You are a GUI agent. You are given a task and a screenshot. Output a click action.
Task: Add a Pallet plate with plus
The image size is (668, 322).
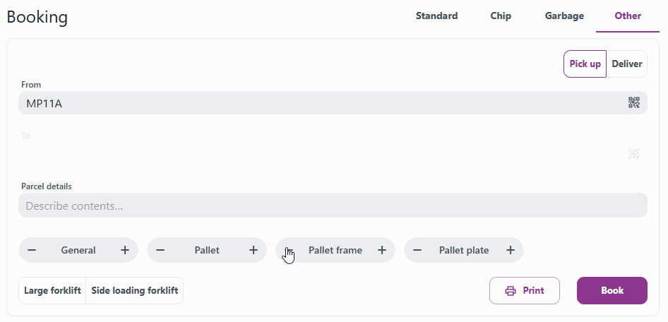[511, 250]
